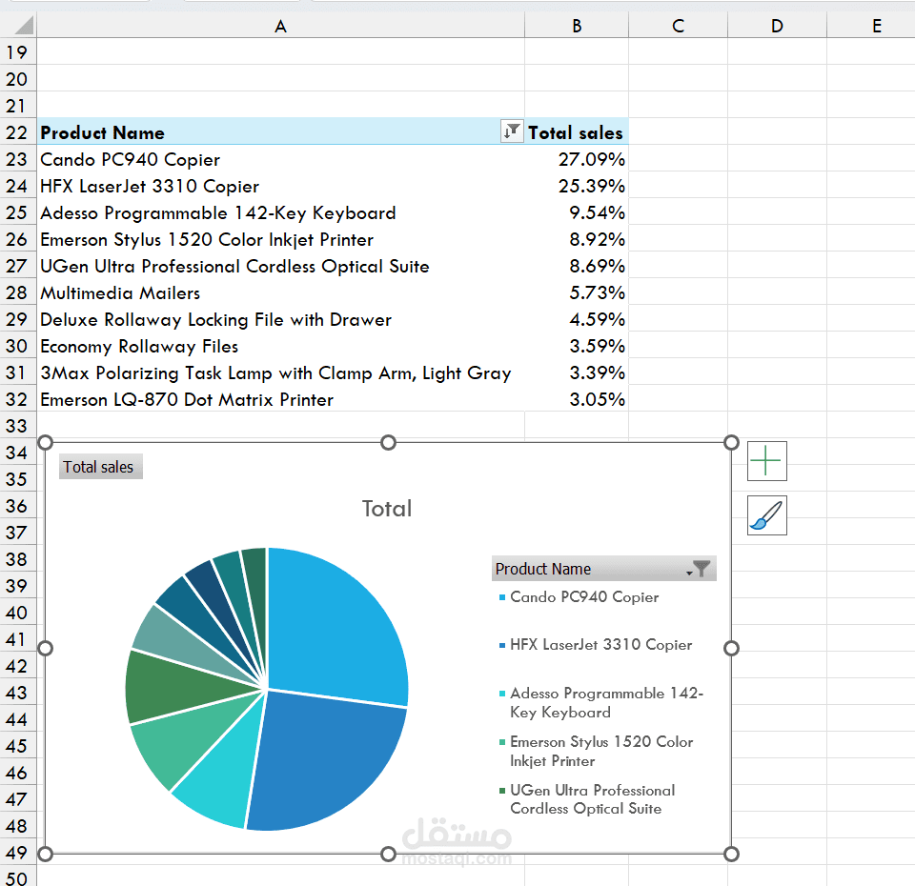Select the Economy Rollaway Files cell

click(x=280, y=347)
